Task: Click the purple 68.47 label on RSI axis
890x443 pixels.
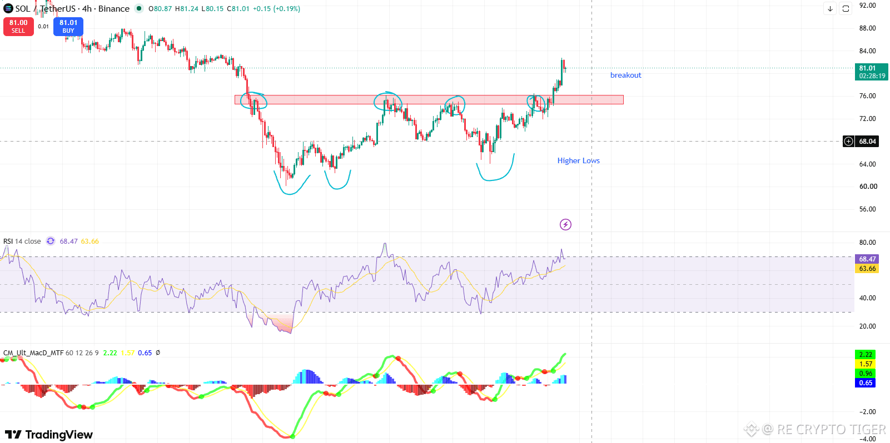Action: [867, 259]
